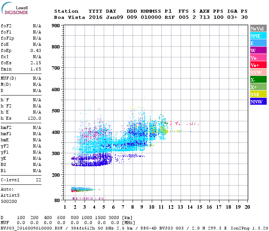269x231 pixels.
Task: Click the B0 parameter label
Action: pyautogui.click(x=3, y=164)
